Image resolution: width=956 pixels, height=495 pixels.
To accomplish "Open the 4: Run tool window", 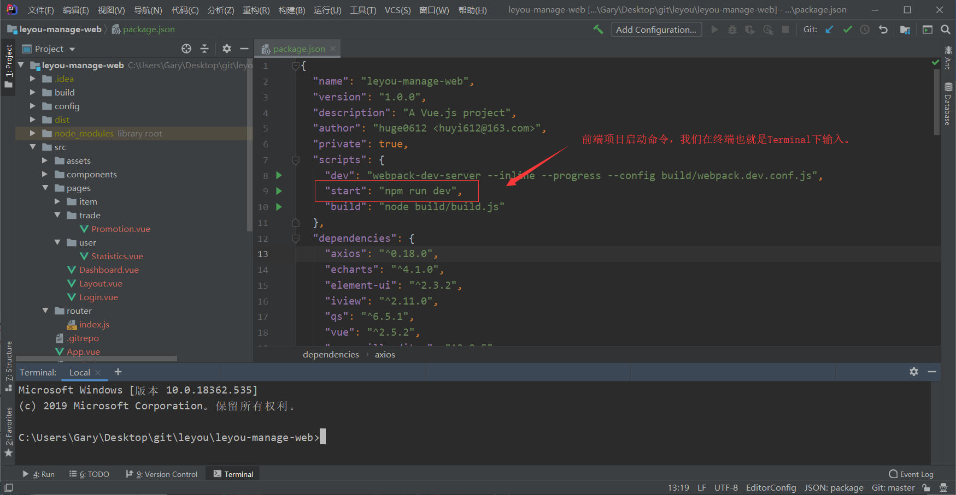I will click(x=38, y=474).
